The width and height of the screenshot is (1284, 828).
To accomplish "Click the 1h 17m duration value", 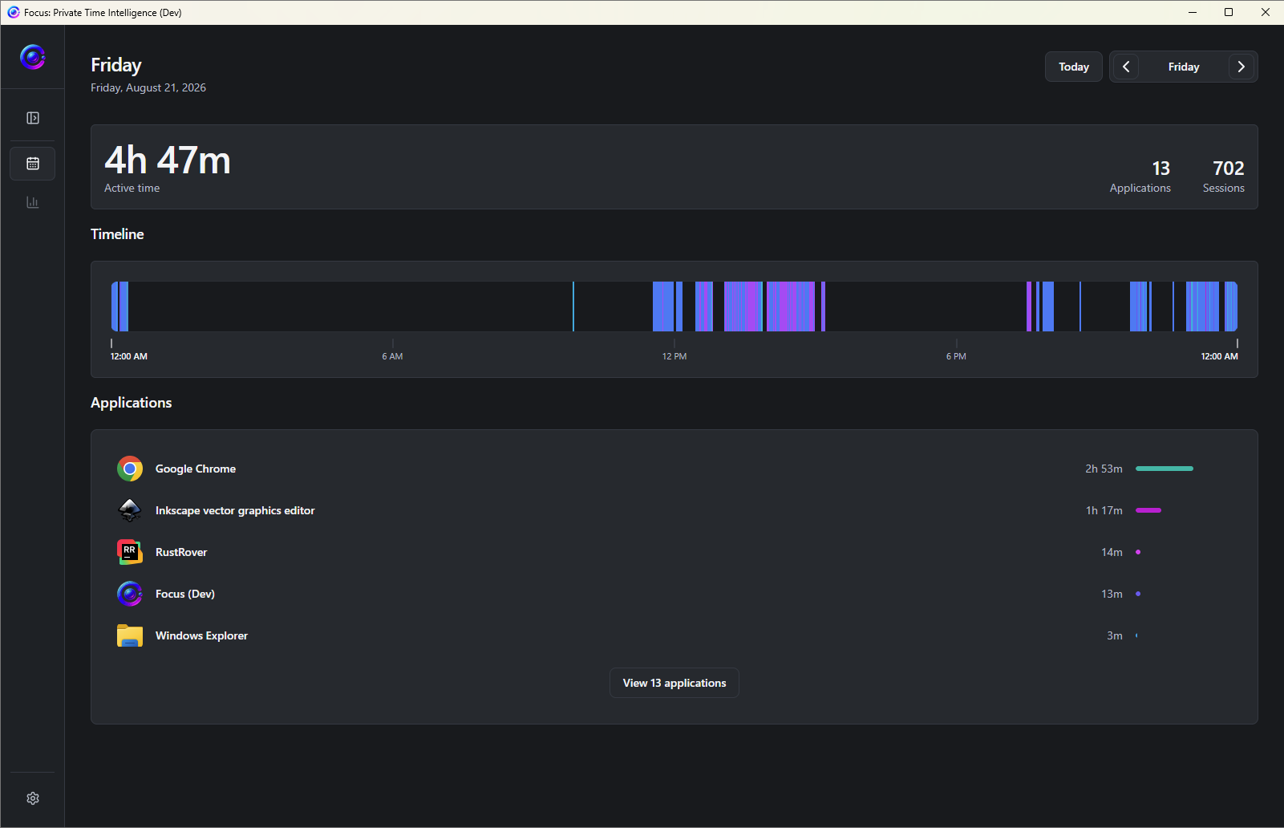I will (1104, 510).
